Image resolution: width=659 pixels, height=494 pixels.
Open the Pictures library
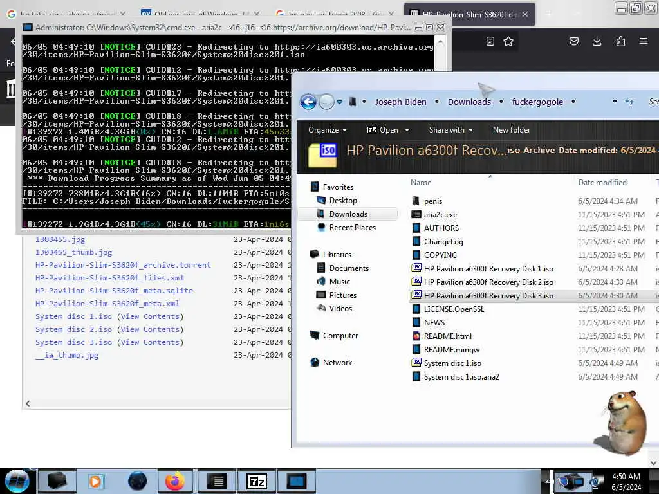point(343,295)
